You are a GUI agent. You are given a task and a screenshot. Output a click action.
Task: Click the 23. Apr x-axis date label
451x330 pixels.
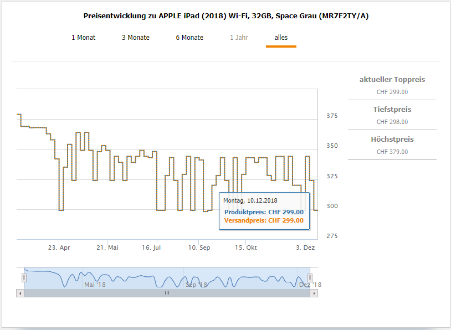[59, 248]
